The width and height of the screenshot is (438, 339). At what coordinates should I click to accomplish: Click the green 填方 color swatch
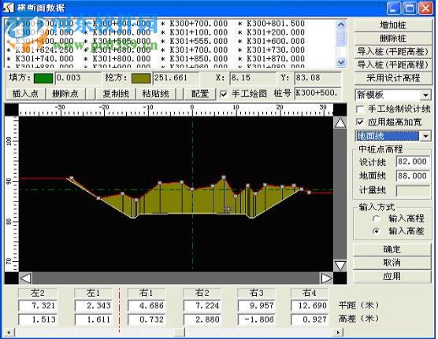click(43, 78)
